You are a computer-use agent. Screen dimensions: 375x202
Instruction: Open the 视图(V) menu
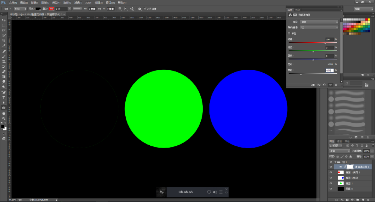pyautogui.click(x=99, y=3)
